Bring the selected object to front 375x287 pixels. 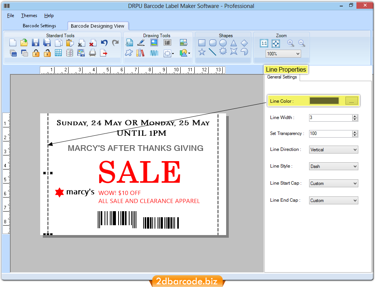tap(13, 53)
